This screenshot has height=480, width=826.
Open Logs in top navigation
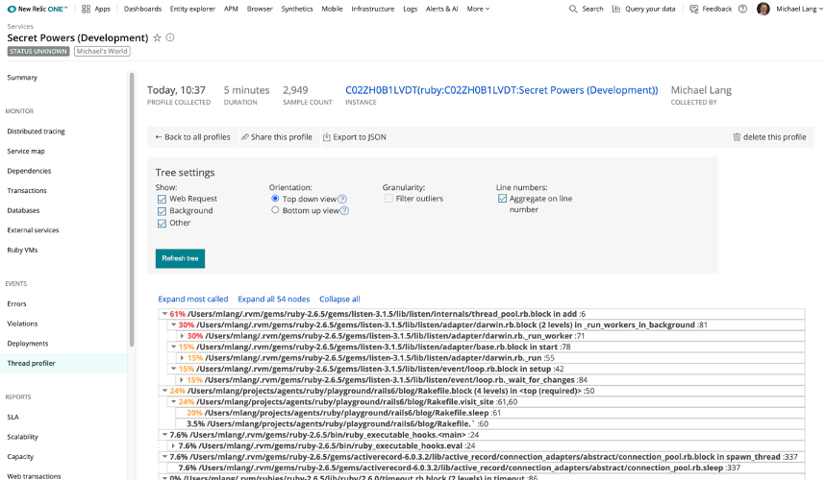[411, 9]
